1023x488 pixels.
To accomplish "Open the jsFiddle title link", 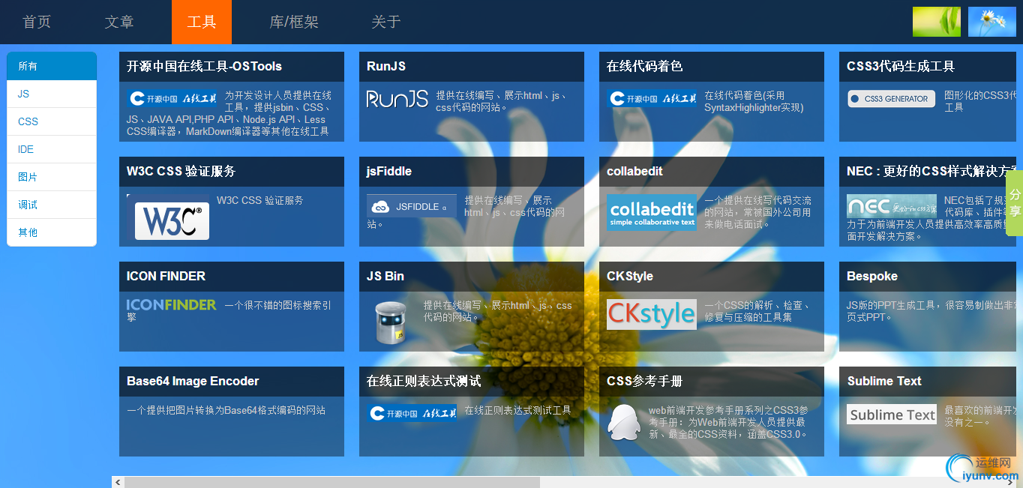I will (x=389, y=171).
